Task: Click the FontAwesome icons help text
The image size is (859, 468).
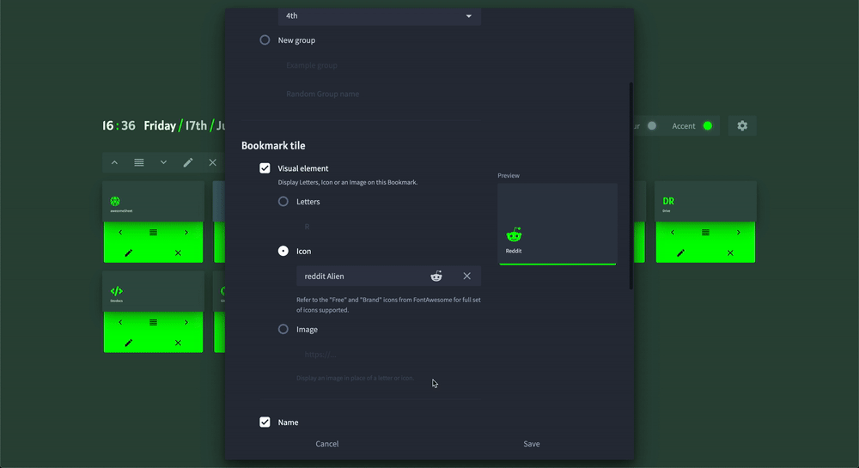Action: click(388, 305)
